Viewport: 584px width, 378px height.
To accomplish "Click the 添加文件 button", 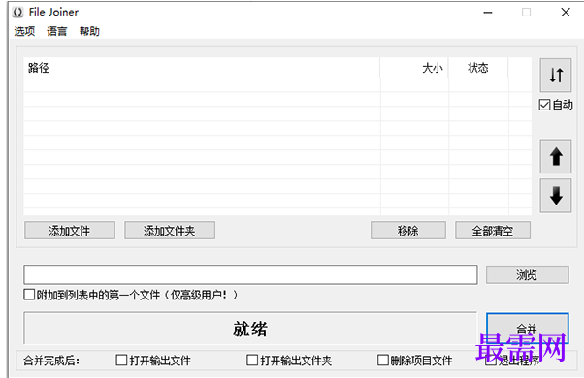I will pyautogui.click(x=70, y=231).
